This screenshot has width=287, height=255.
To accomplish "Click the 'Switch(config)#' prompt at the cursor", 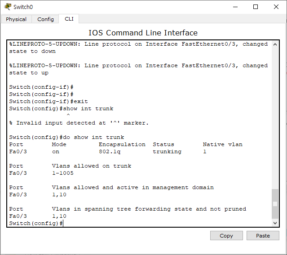I will [x=36, y=223].
